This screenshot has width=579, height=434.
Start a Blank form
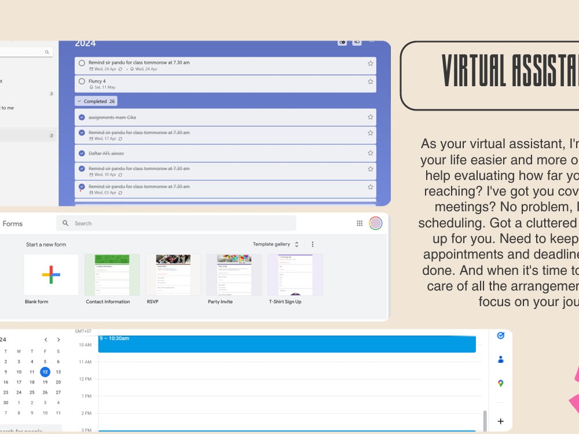pyautogui.click(x=51, y=274)
